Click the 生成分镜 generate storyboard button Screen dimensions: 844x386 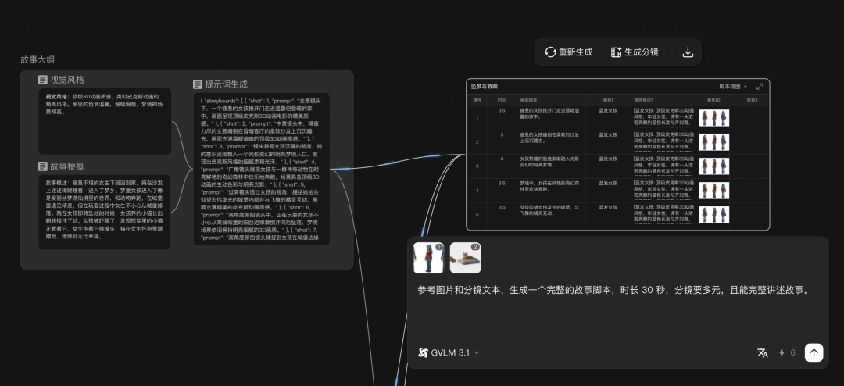(x=634, y=52)
